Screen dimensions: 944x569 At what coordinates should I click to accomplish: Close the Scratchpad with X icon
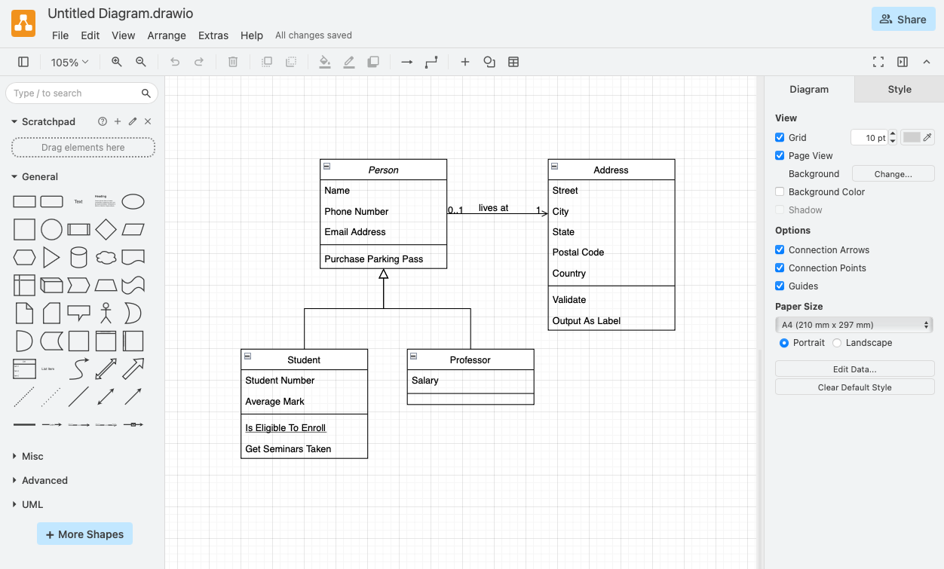click(148, 121)
